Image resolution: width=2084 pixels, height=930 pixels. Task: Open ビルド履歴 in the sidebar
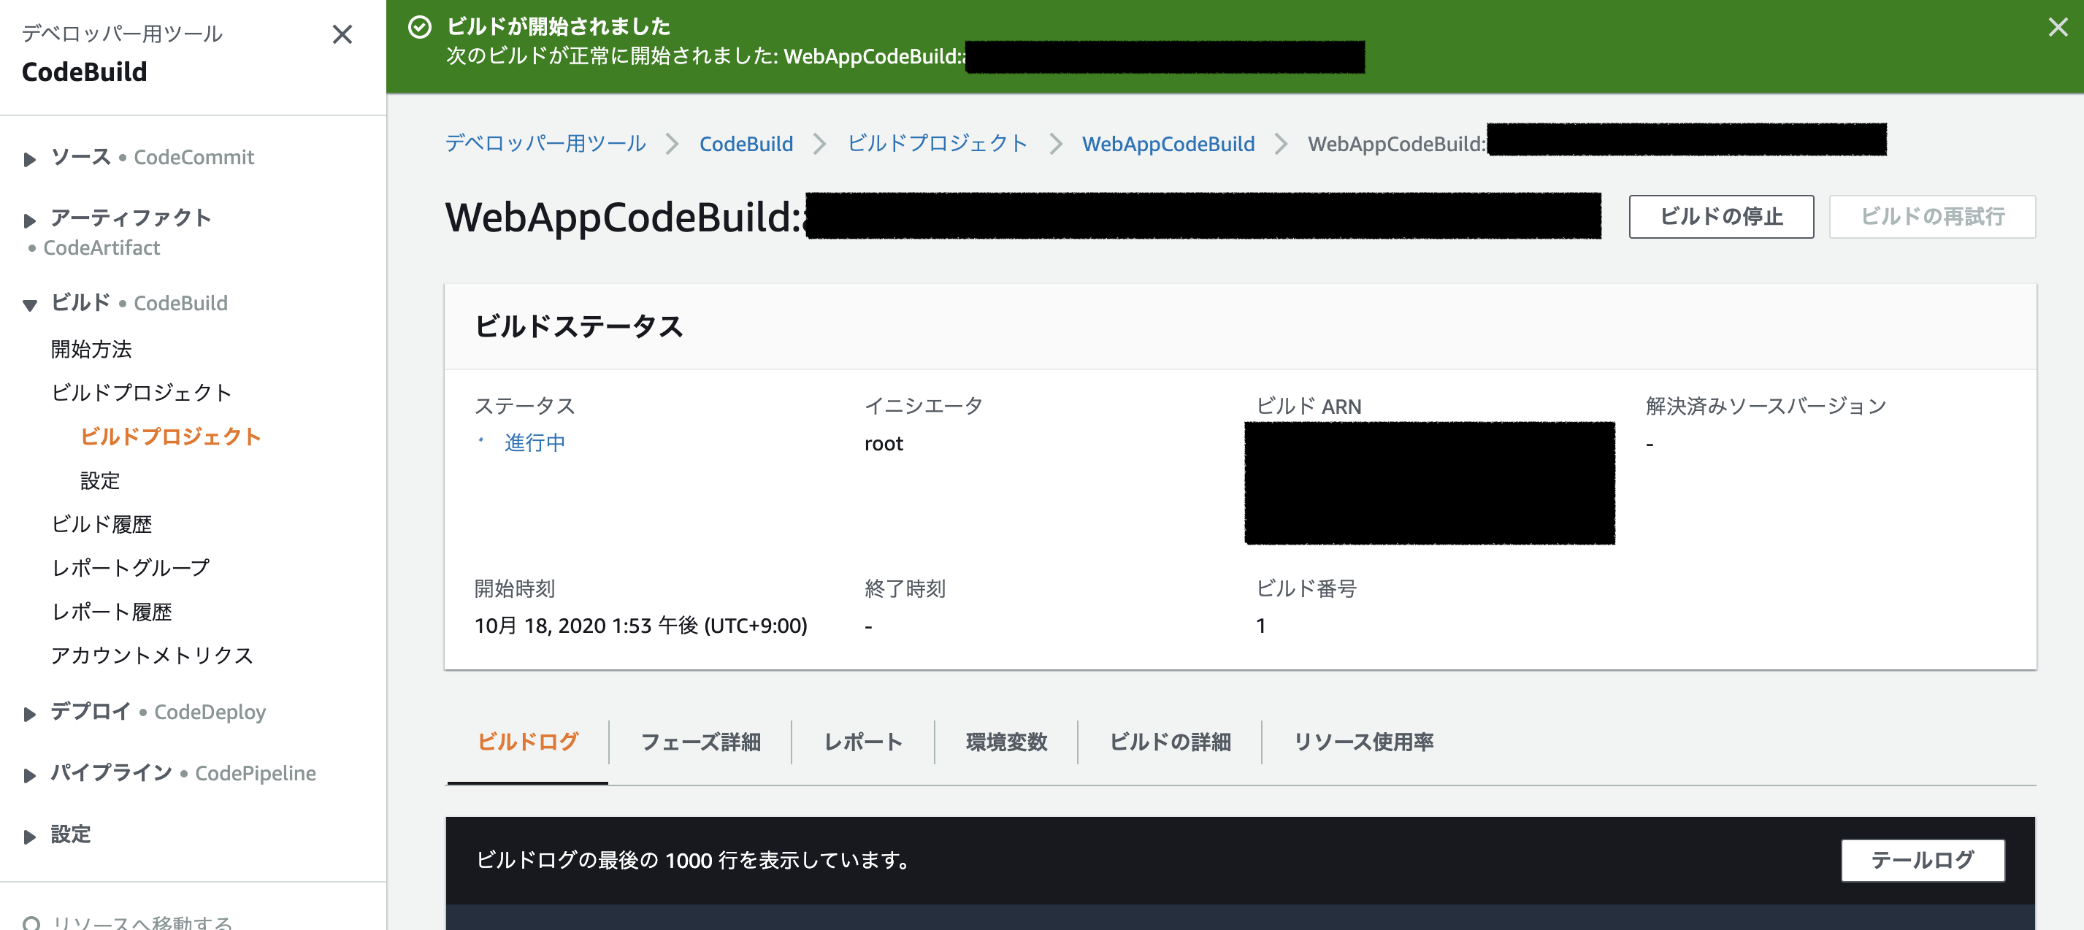coord(101,524)
